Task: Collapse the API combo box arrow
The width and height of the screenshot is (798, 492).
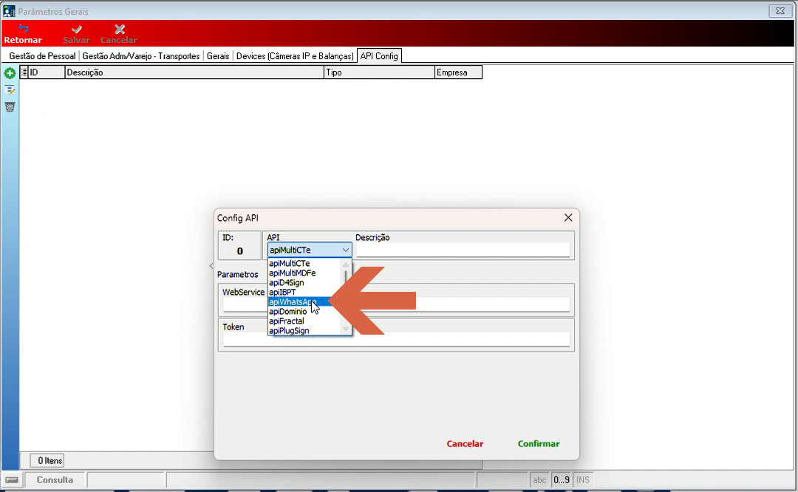Action: pos(346,250)
